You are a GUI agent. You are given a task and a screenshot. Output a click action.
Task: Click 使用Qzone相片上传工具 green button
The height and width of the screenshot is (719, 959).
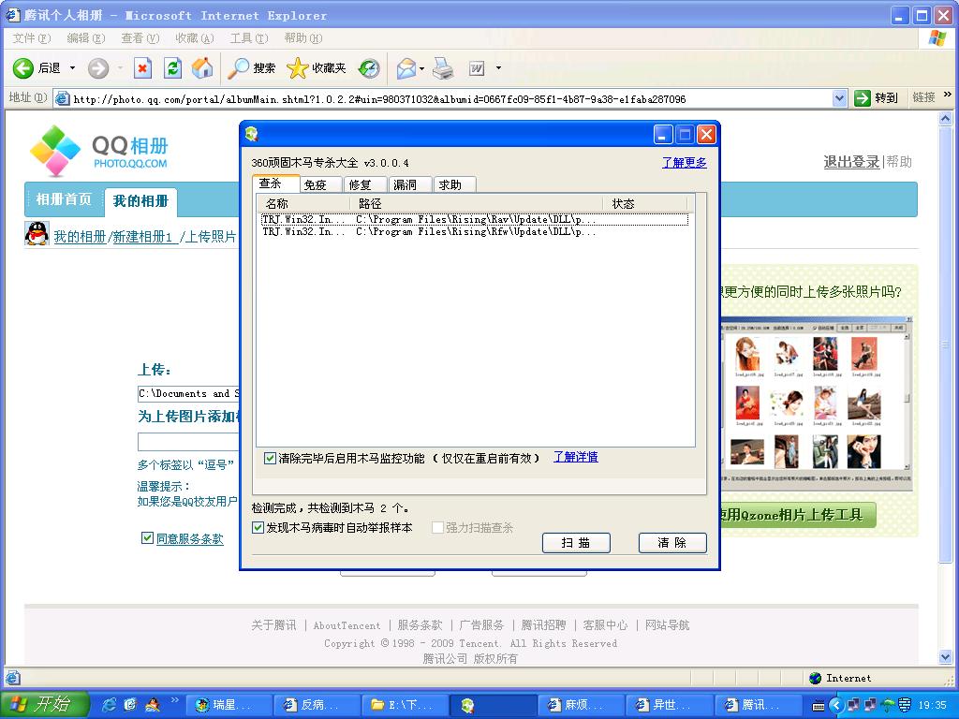point(798,515)
